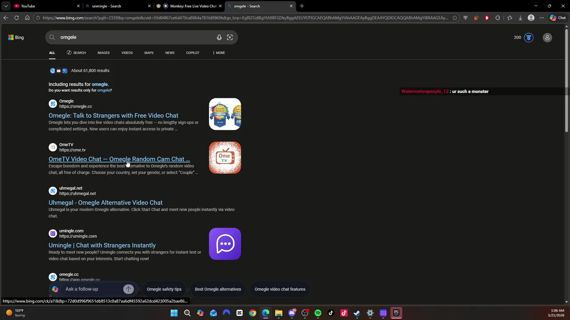Open the Favorites list icon in toolbar
570x320 pixels.
pos(509,18)
